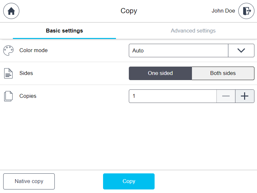Click the Copies stacked pages icon
Image resolution: width=257 pixels, height=193 pixels.
click(x=8, y=96)
